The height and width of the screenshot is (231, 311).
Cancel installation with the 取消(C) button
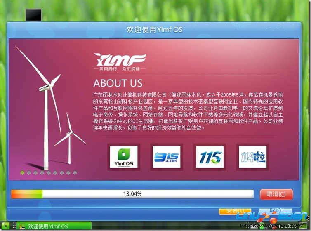[x=276, y=194]
